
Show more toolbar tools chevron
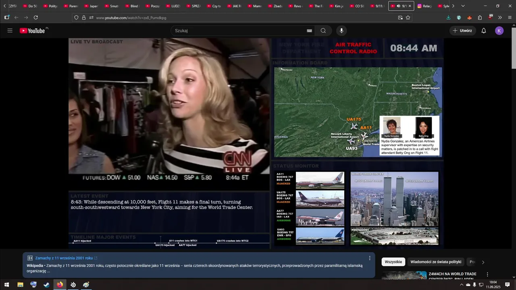(500, 18)
